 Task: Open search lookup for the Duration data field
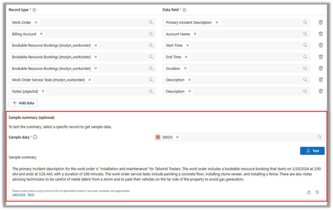pyautogui.click(x=305, y=68)
